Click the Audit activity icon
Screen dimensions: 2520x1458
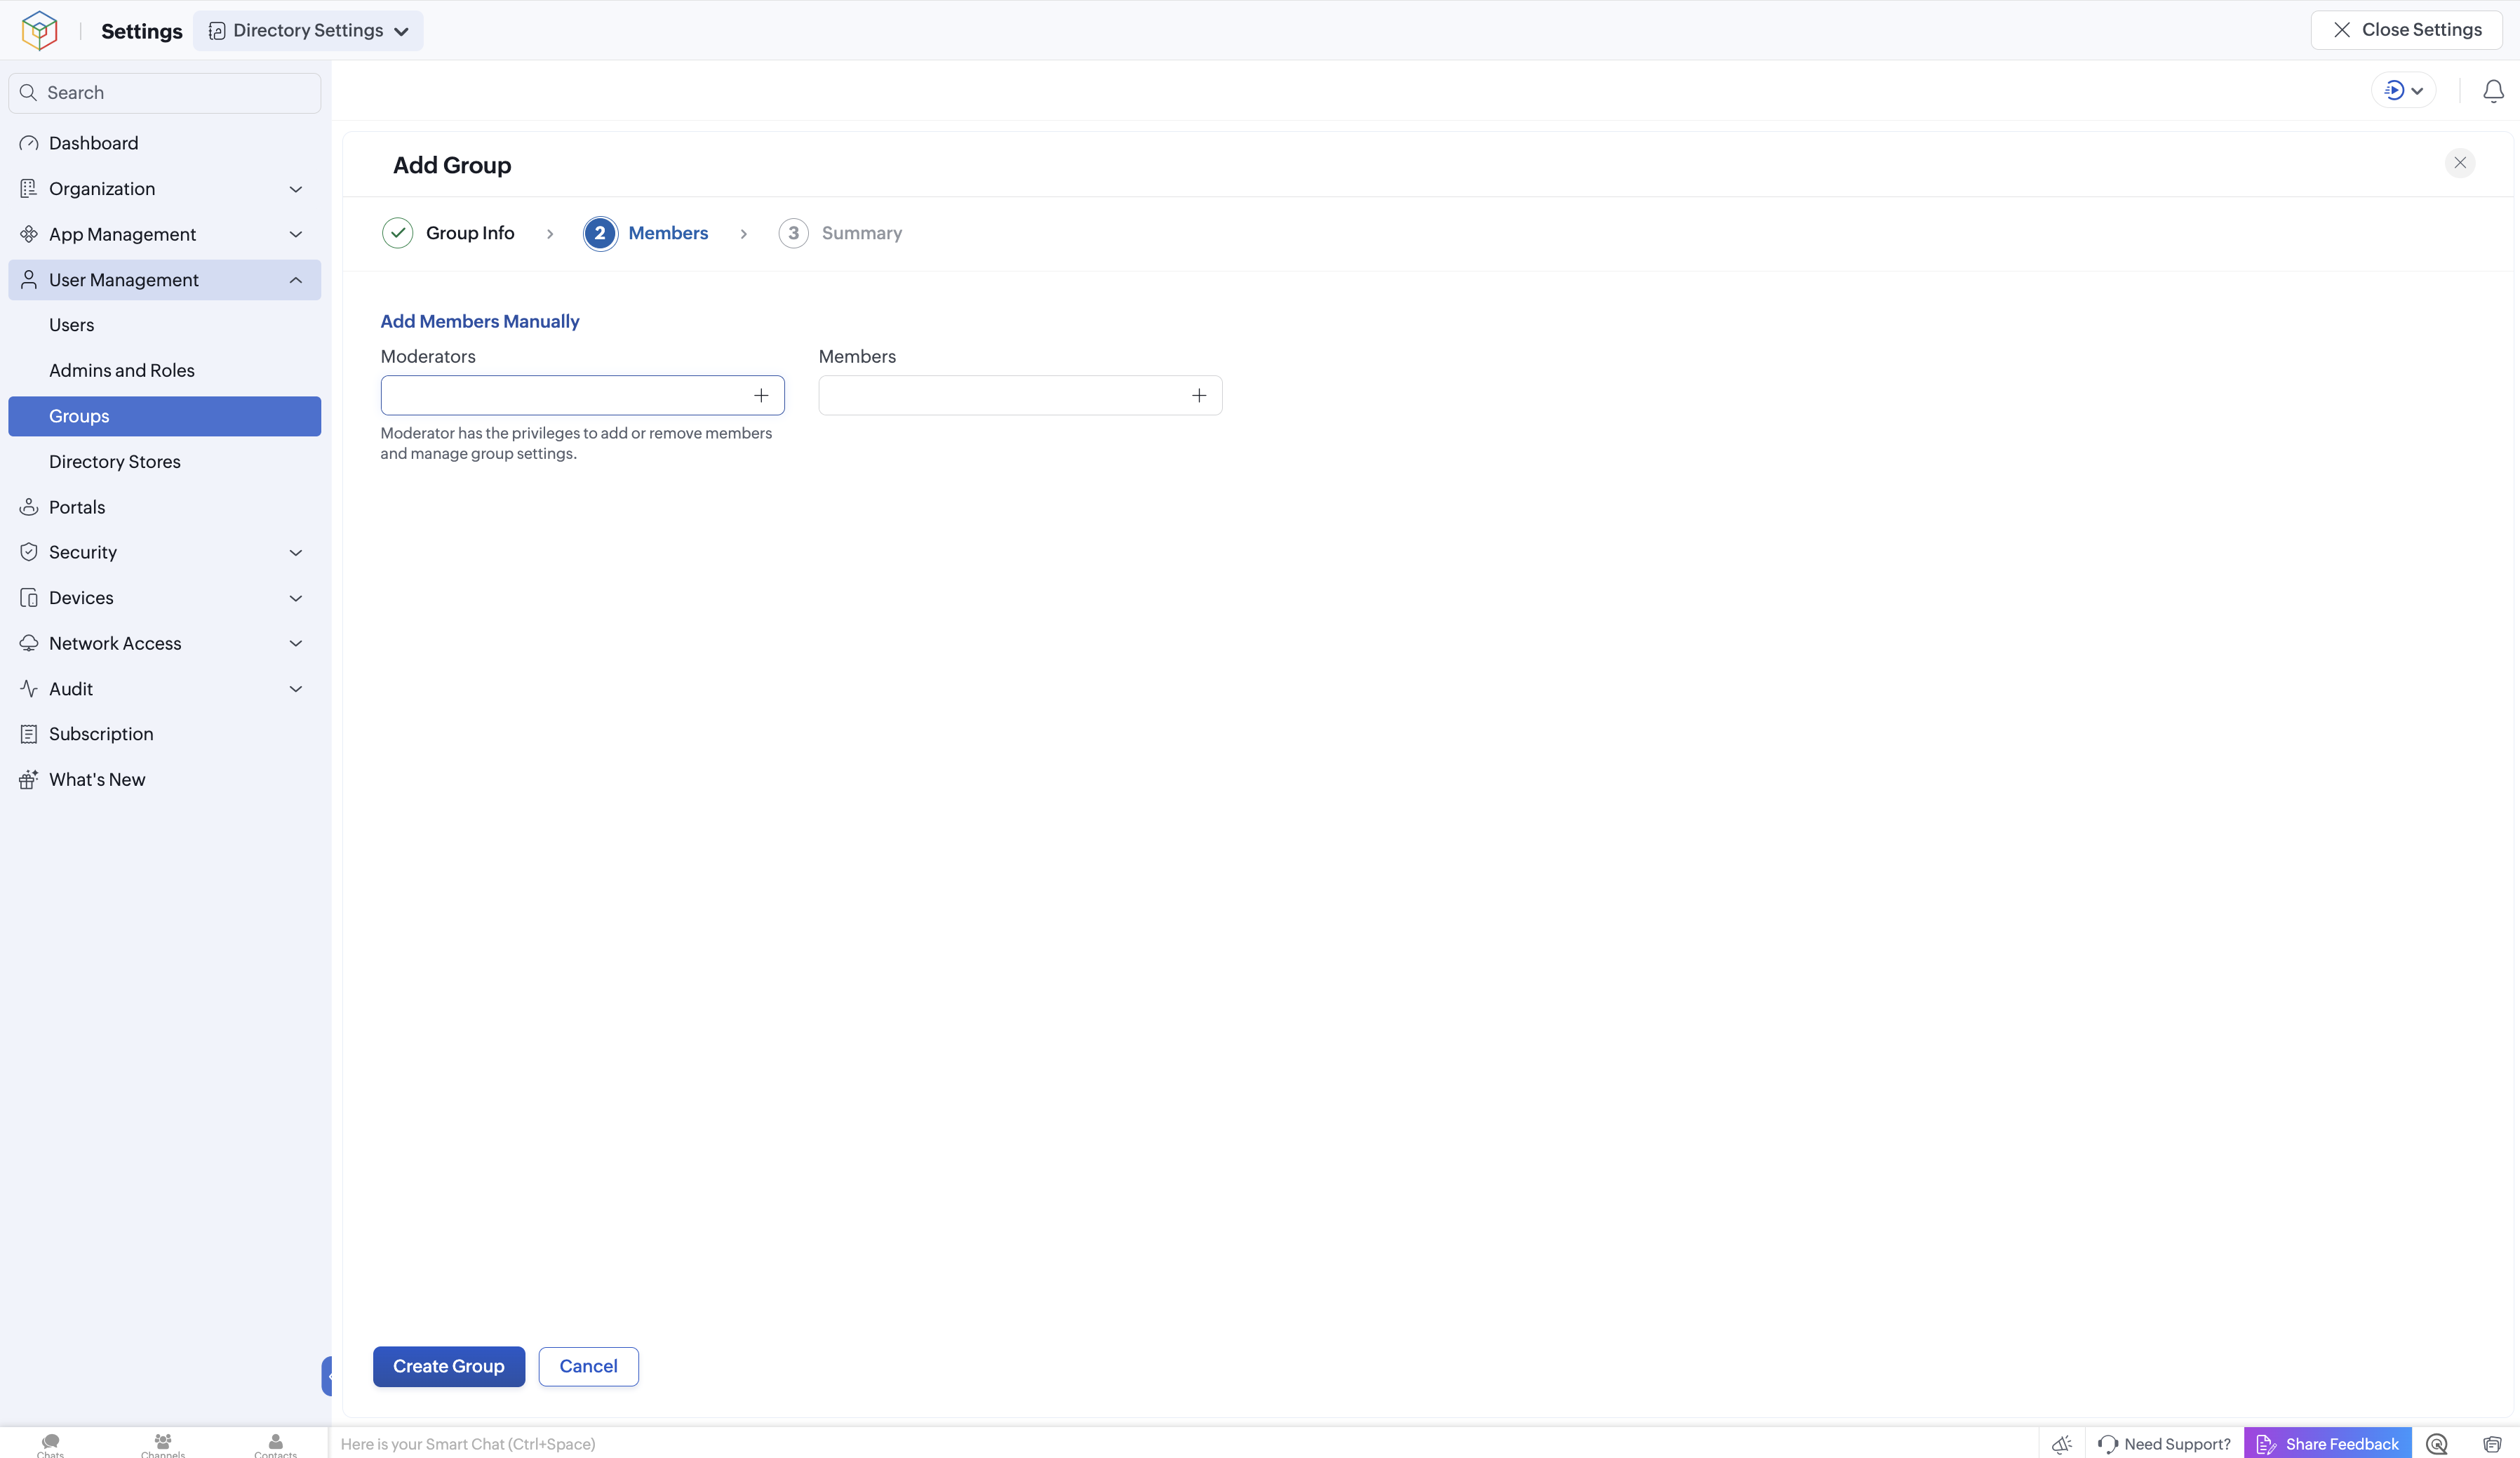[29, 689]
